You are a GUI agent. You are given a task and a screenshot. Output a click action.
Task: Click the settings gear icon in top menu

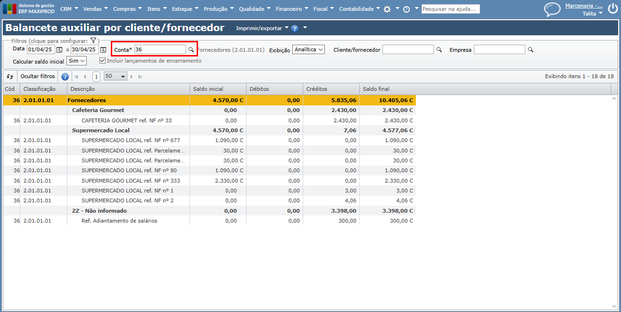coord(387,9)
